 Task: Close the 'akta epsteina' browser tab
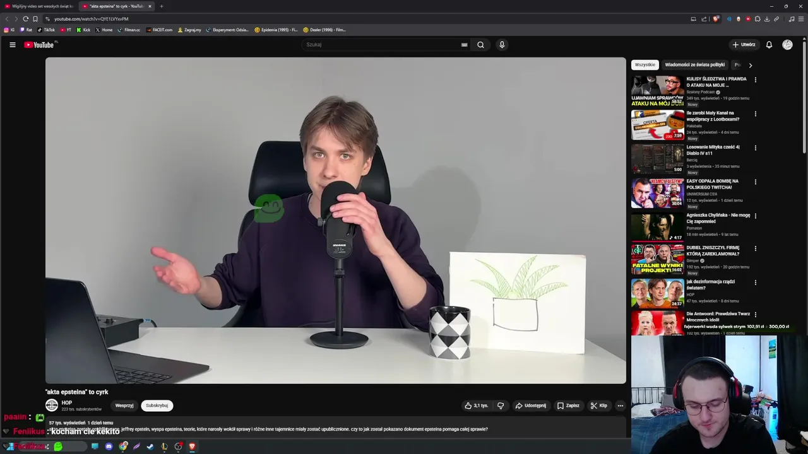[x=150, y=6]
